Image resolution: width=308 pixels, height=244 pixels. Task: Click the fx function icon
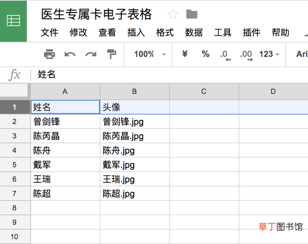point(14,75)
